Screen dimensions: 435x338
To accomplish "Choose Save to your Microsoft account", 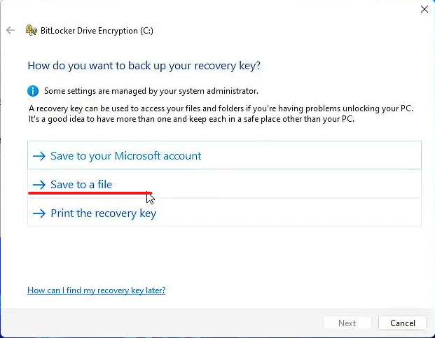I will tap(224, 155).
